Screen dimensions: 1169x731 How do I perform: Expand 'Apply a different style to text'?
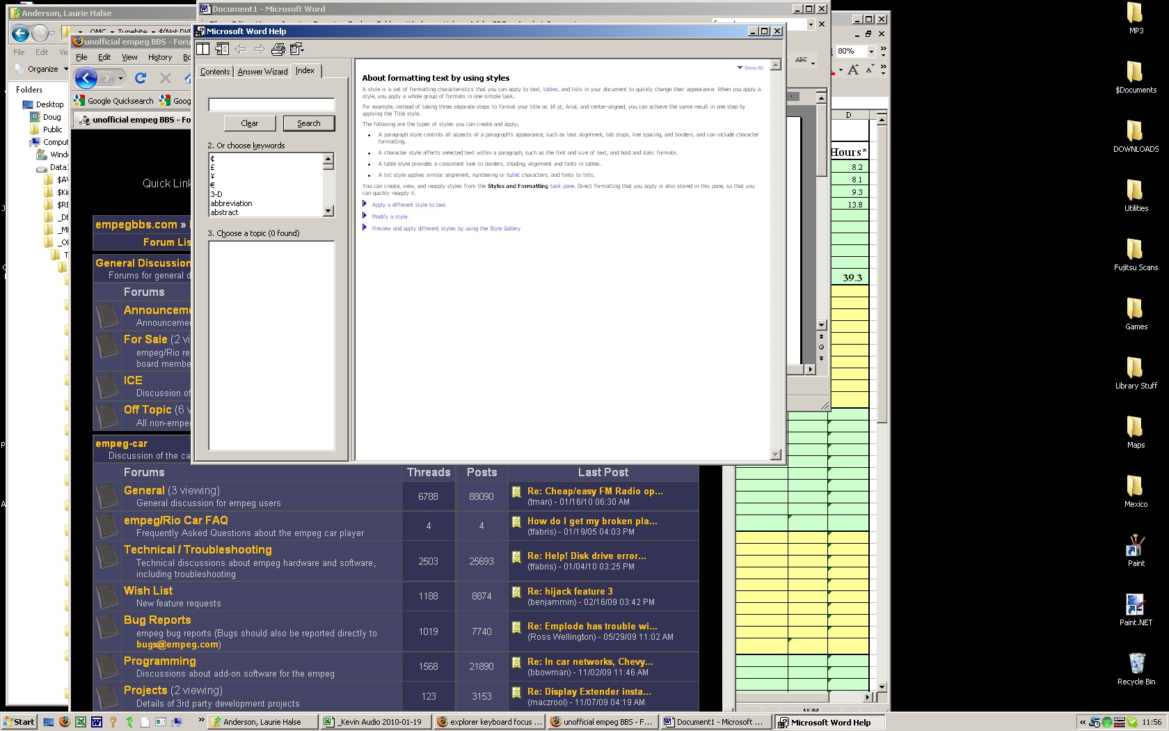(x=408, y=205)
